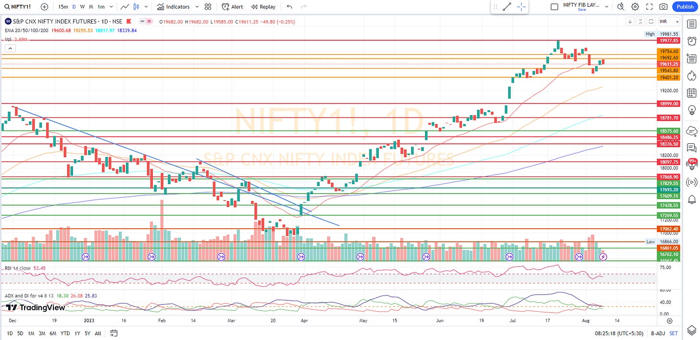Open the Chats cloud icon
Image resolution: width=700 pixels, height=340 pixels.
[692, 130]
